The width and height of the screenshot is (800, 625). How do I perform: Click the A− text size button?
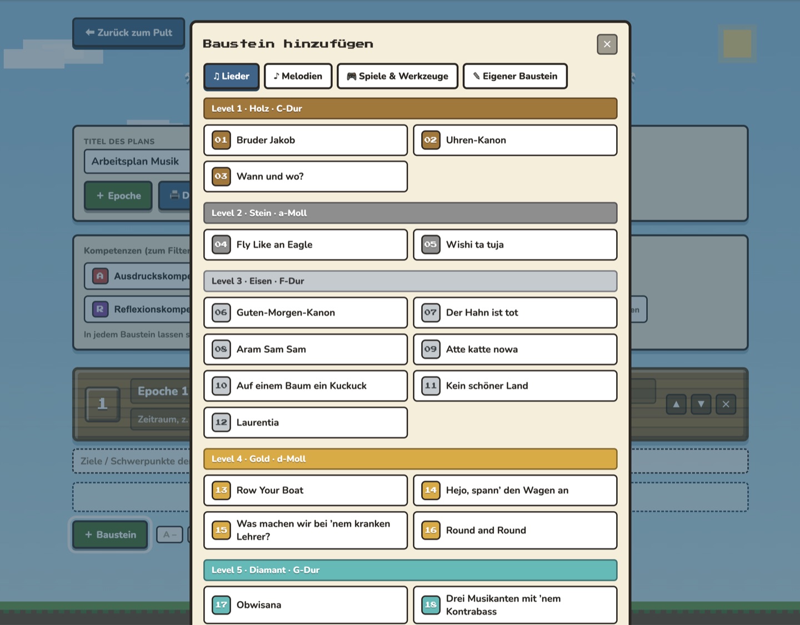[169, 534]
